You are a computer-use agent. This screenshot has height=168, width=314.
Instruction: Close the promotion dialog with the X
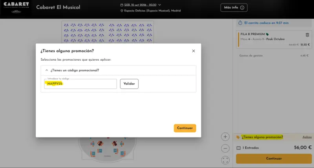[x=194, y=51]
